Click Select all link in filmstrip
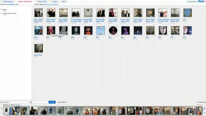Screen dimensions: 206x116 18,105
